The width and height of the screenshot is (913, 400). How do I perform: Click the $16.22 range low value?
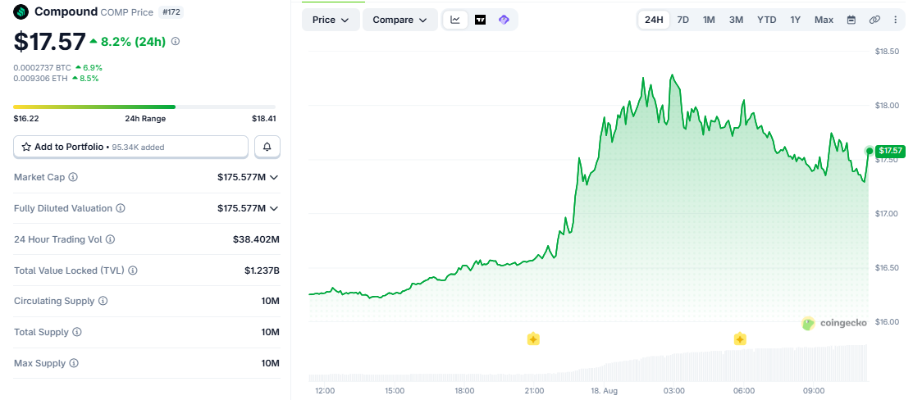pos(25,119)
